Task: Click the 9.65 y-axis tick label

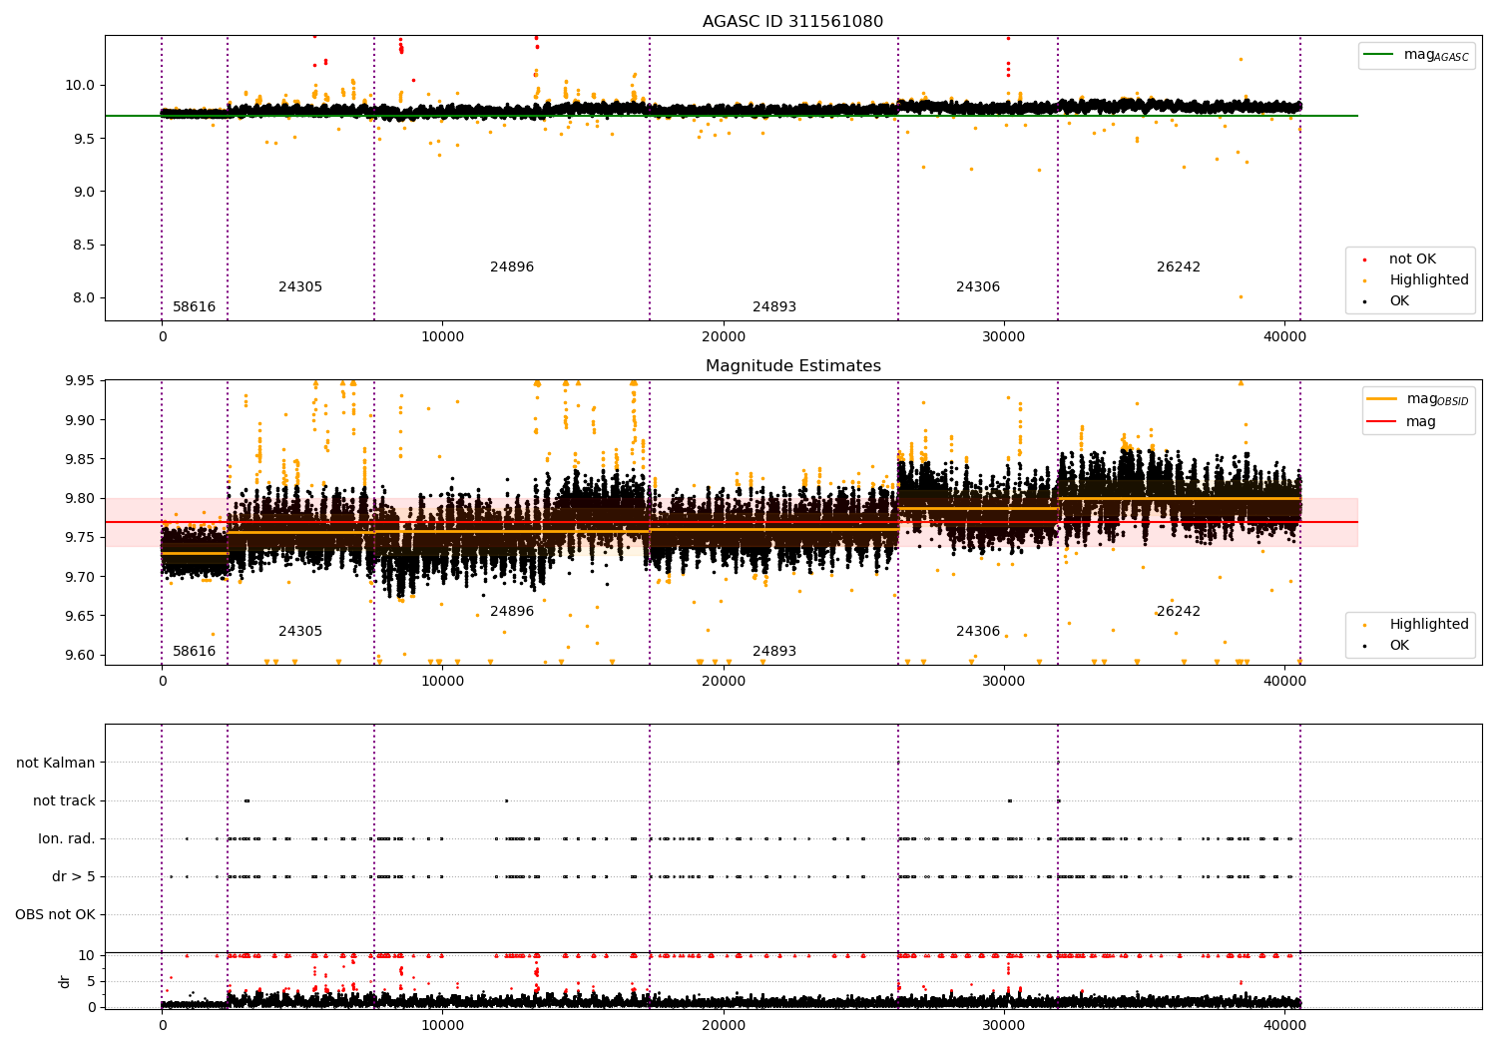Action: tap(80, 616)
